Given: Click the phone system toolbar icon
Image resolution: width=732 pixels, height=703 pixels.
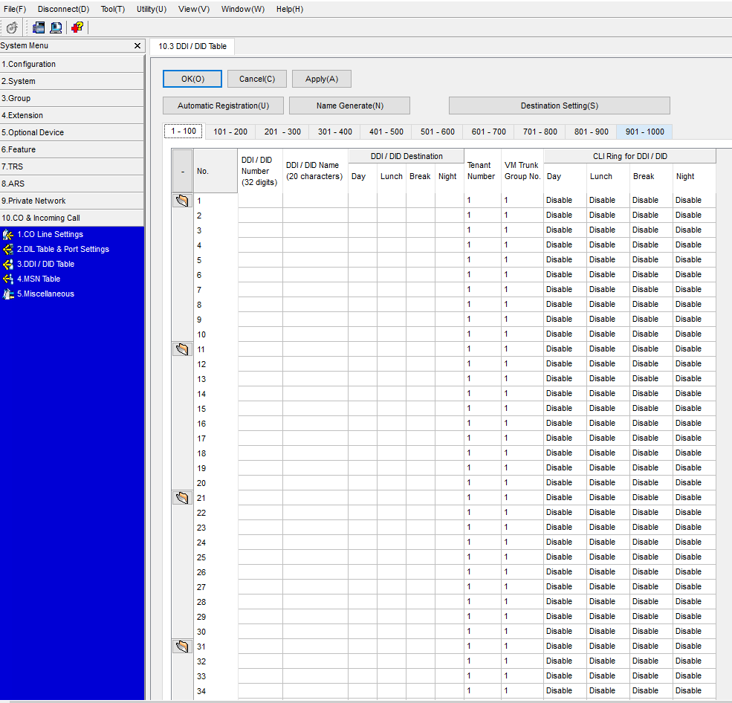Looking at the screenshot, I should 39,27.
